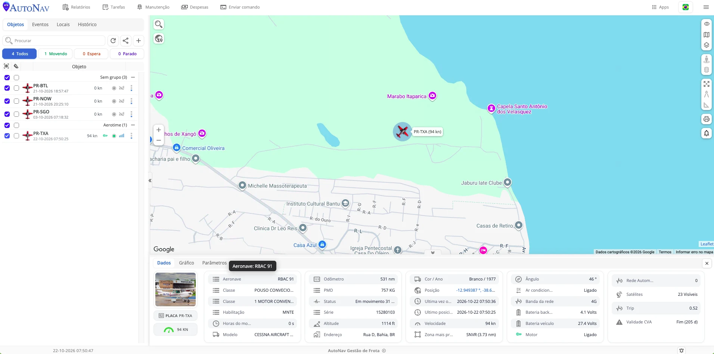Open the bell notifications on the map
714x354 pixels.
click(x=707, y=133)
